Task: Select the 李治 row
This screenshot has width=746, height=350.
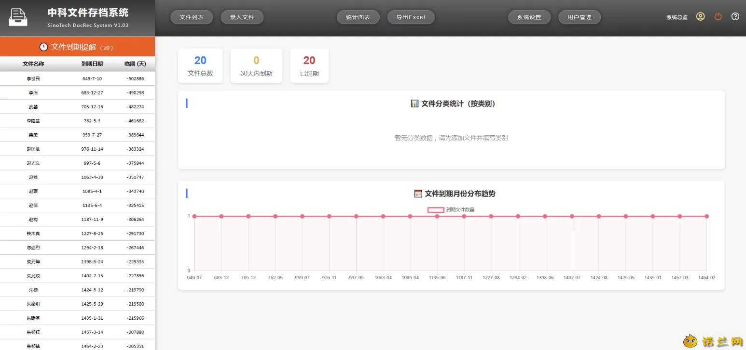Action: [x=77, y=92]
